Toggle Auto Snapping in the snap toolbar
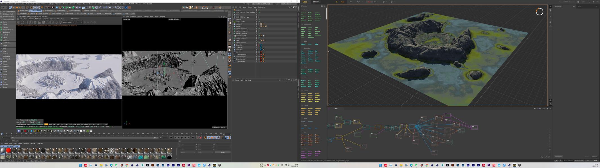Screen dimensions: 600x168 click(x=35, y=11)
